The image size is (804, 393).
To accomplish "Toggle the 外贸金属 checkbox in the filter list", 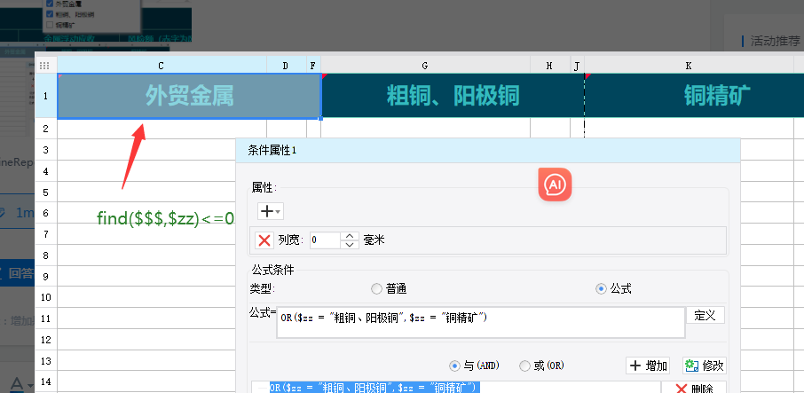I will point(50,4).
